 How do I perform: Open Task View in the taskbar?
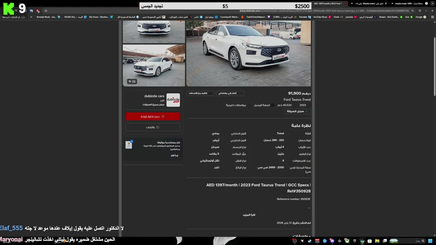pos(385,241)
